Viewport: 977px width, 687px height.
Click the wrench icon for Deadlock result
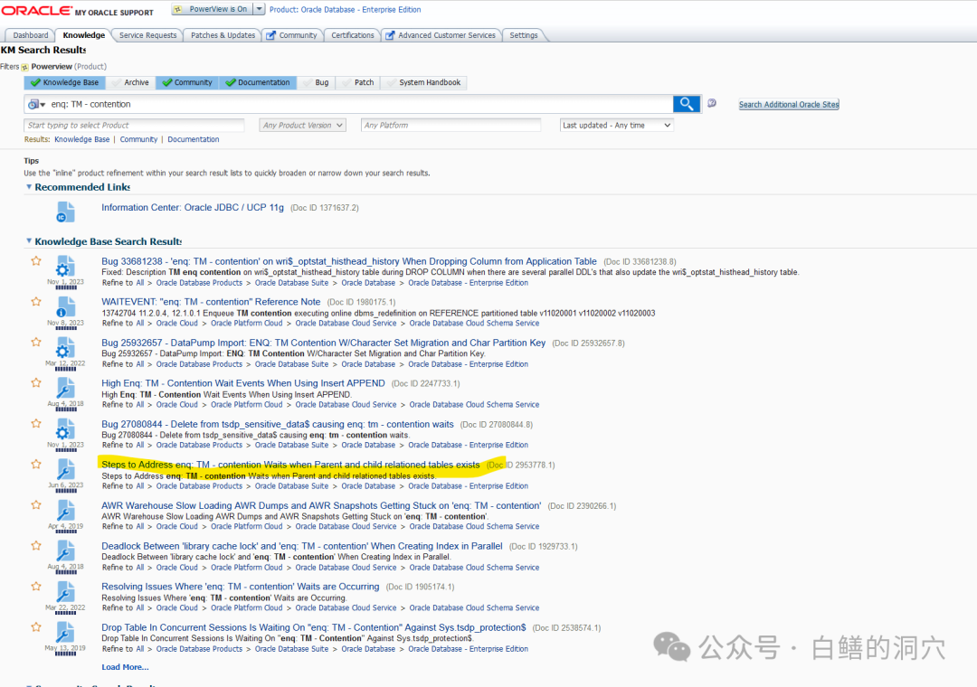pyautogui.click(x=65, y=551)
